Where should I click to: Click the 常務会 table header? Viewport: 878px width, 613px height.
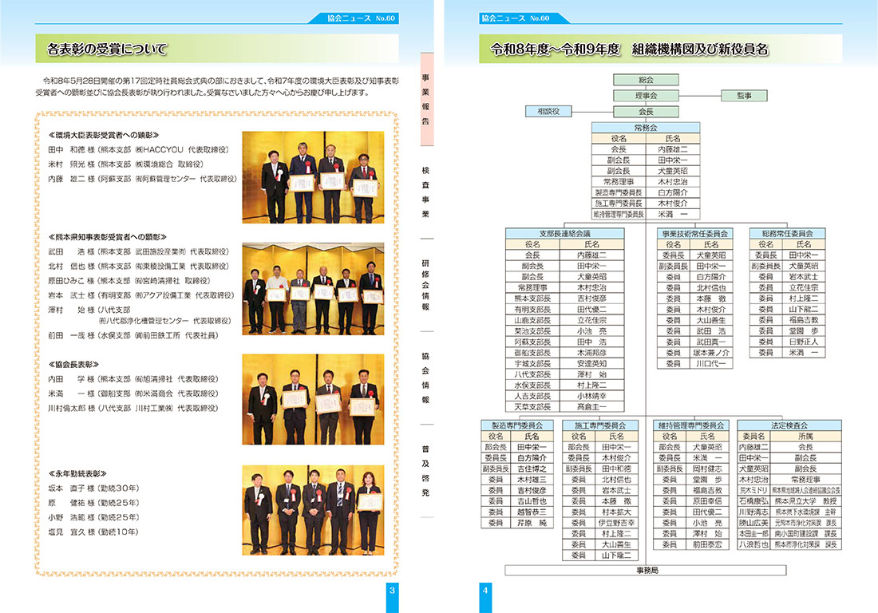[646, 128]
